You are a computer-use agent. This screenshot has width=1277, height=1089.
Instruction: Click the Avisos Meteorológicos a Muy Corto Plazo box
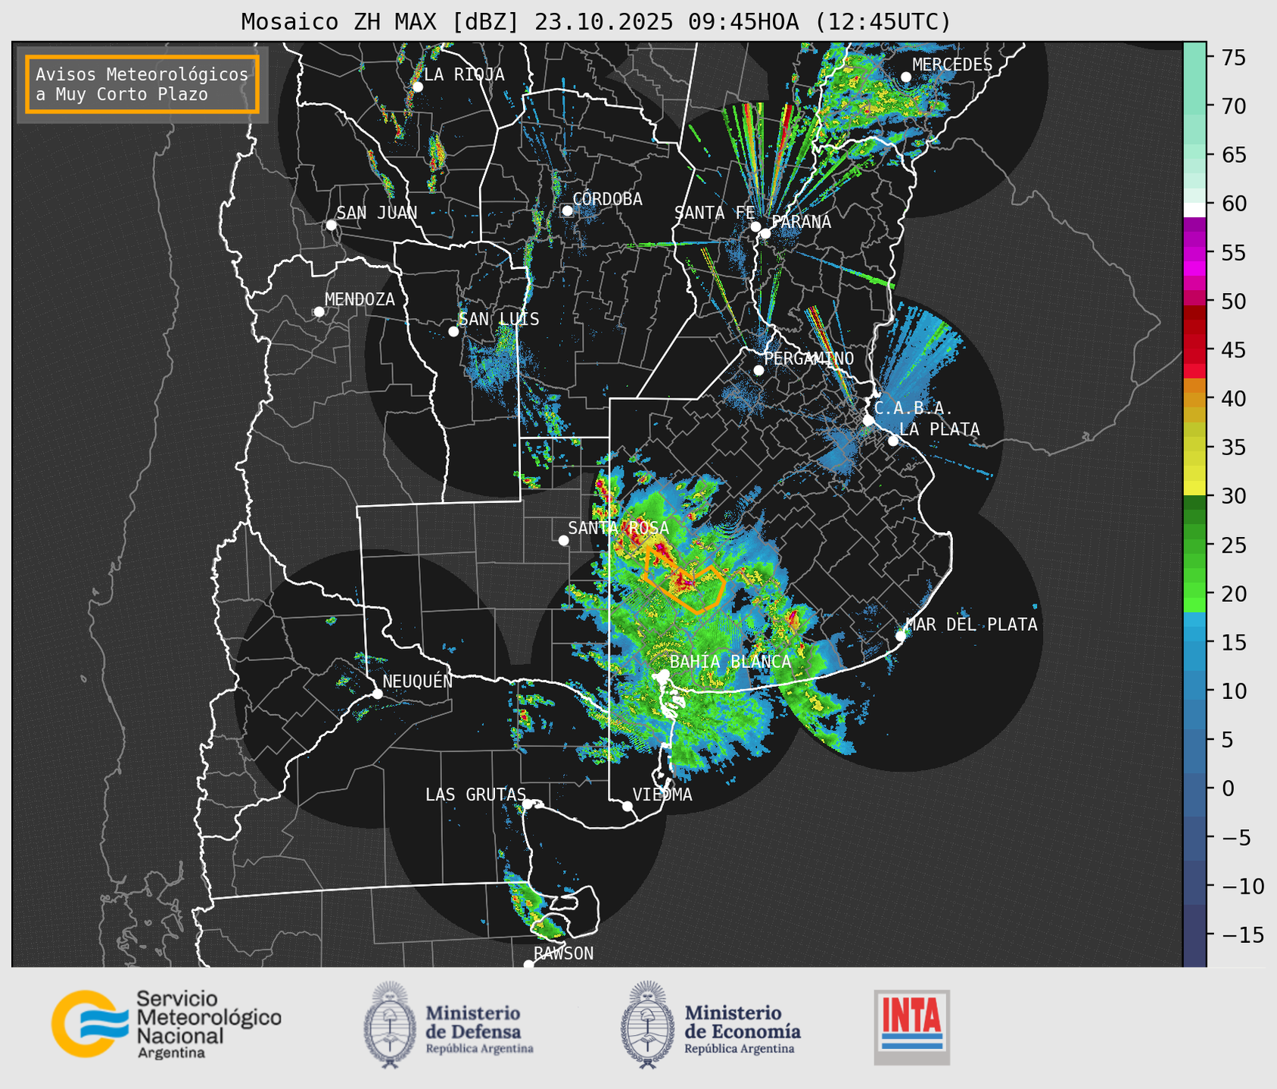(142, 84)
